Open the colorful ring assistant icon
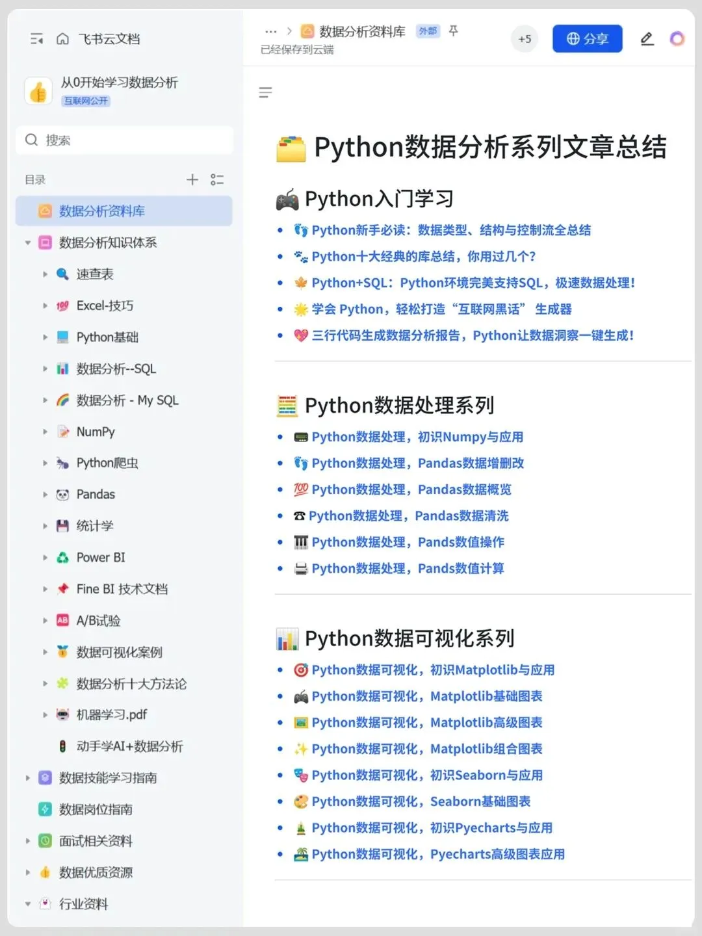The width and height of the screenshot is (702, 936). (677, 39)
